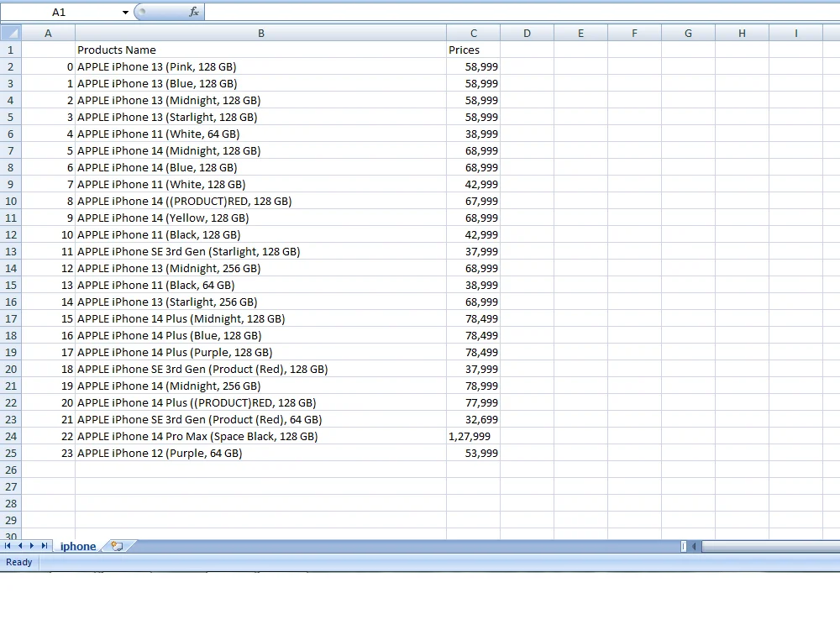Select cell APPLE iPhone 13 (Blue, 128 GB)
The image size is (840, 630).
click(x=261, y=83)
